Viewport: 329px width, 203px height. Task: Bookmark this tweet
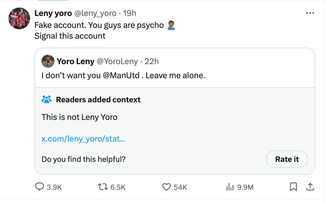293,187
